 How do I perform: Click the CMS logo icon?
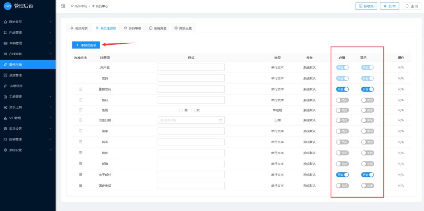point(8,6)
